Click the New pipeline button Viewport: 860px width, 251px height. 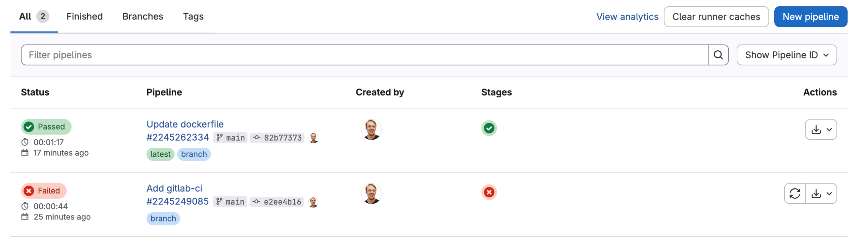[810, 17]
